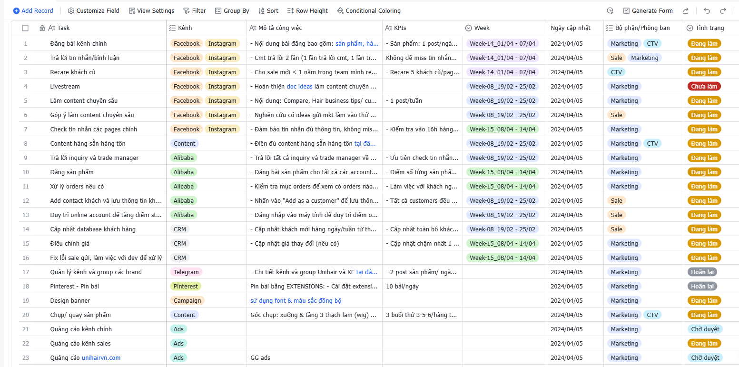Screen dimensions: 739x367
Task: Open Customize Field settings
Action: (x=94, y=10)
